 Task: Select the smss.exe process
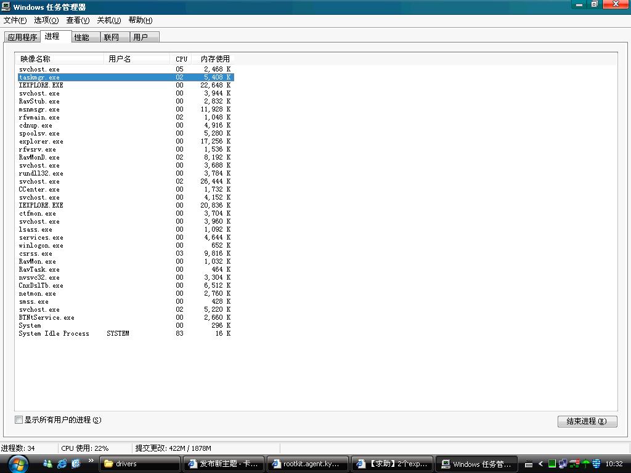pyautogui.click(x=126, y=301)
